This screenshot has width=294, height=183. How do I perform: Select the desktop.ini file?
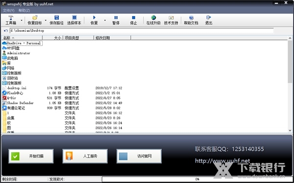coord(14,88)
